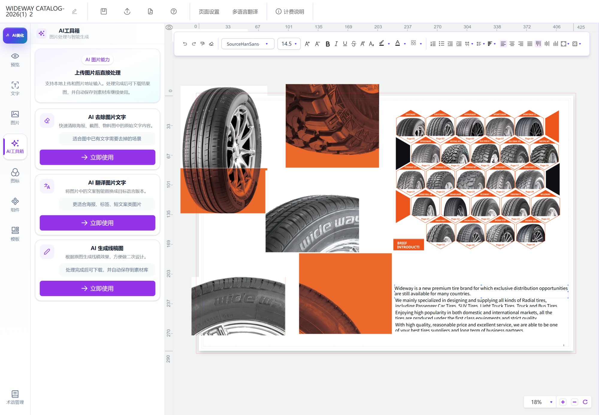This screenshot has width=599, height=415.
Task: Toggle ruler visibility eye icon
Action: [x=169, y=27]
